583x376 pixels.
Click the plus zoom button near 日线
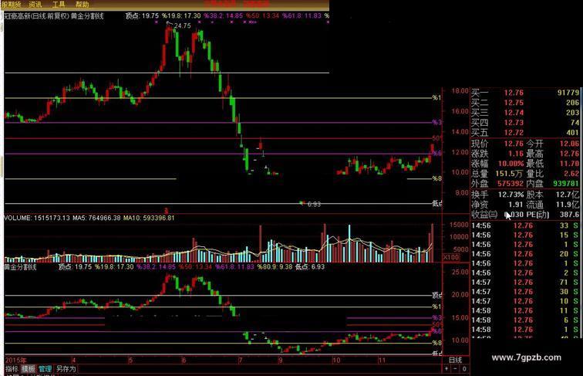(x=447, y=368)
